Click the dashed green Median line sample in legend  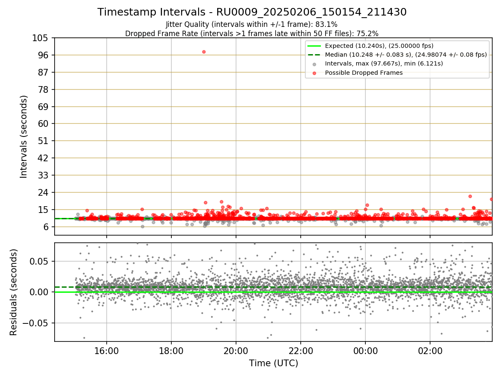(314, 55)
